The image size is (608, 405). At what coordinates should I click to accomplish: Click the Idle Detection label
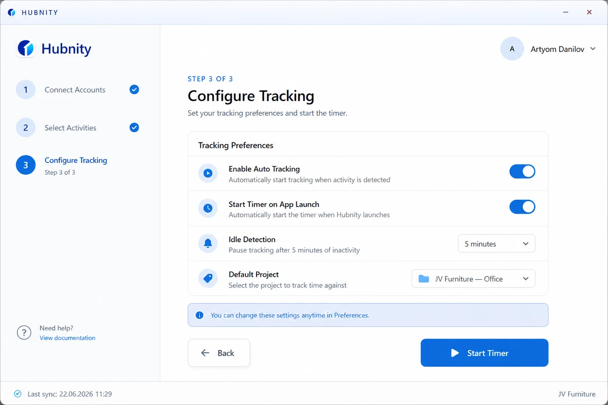click(252, 239)
